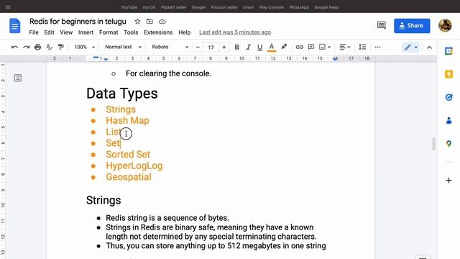This screenshot has height=259, width=460.
Task: Increase font size with plus button
Action: point(224,47)
